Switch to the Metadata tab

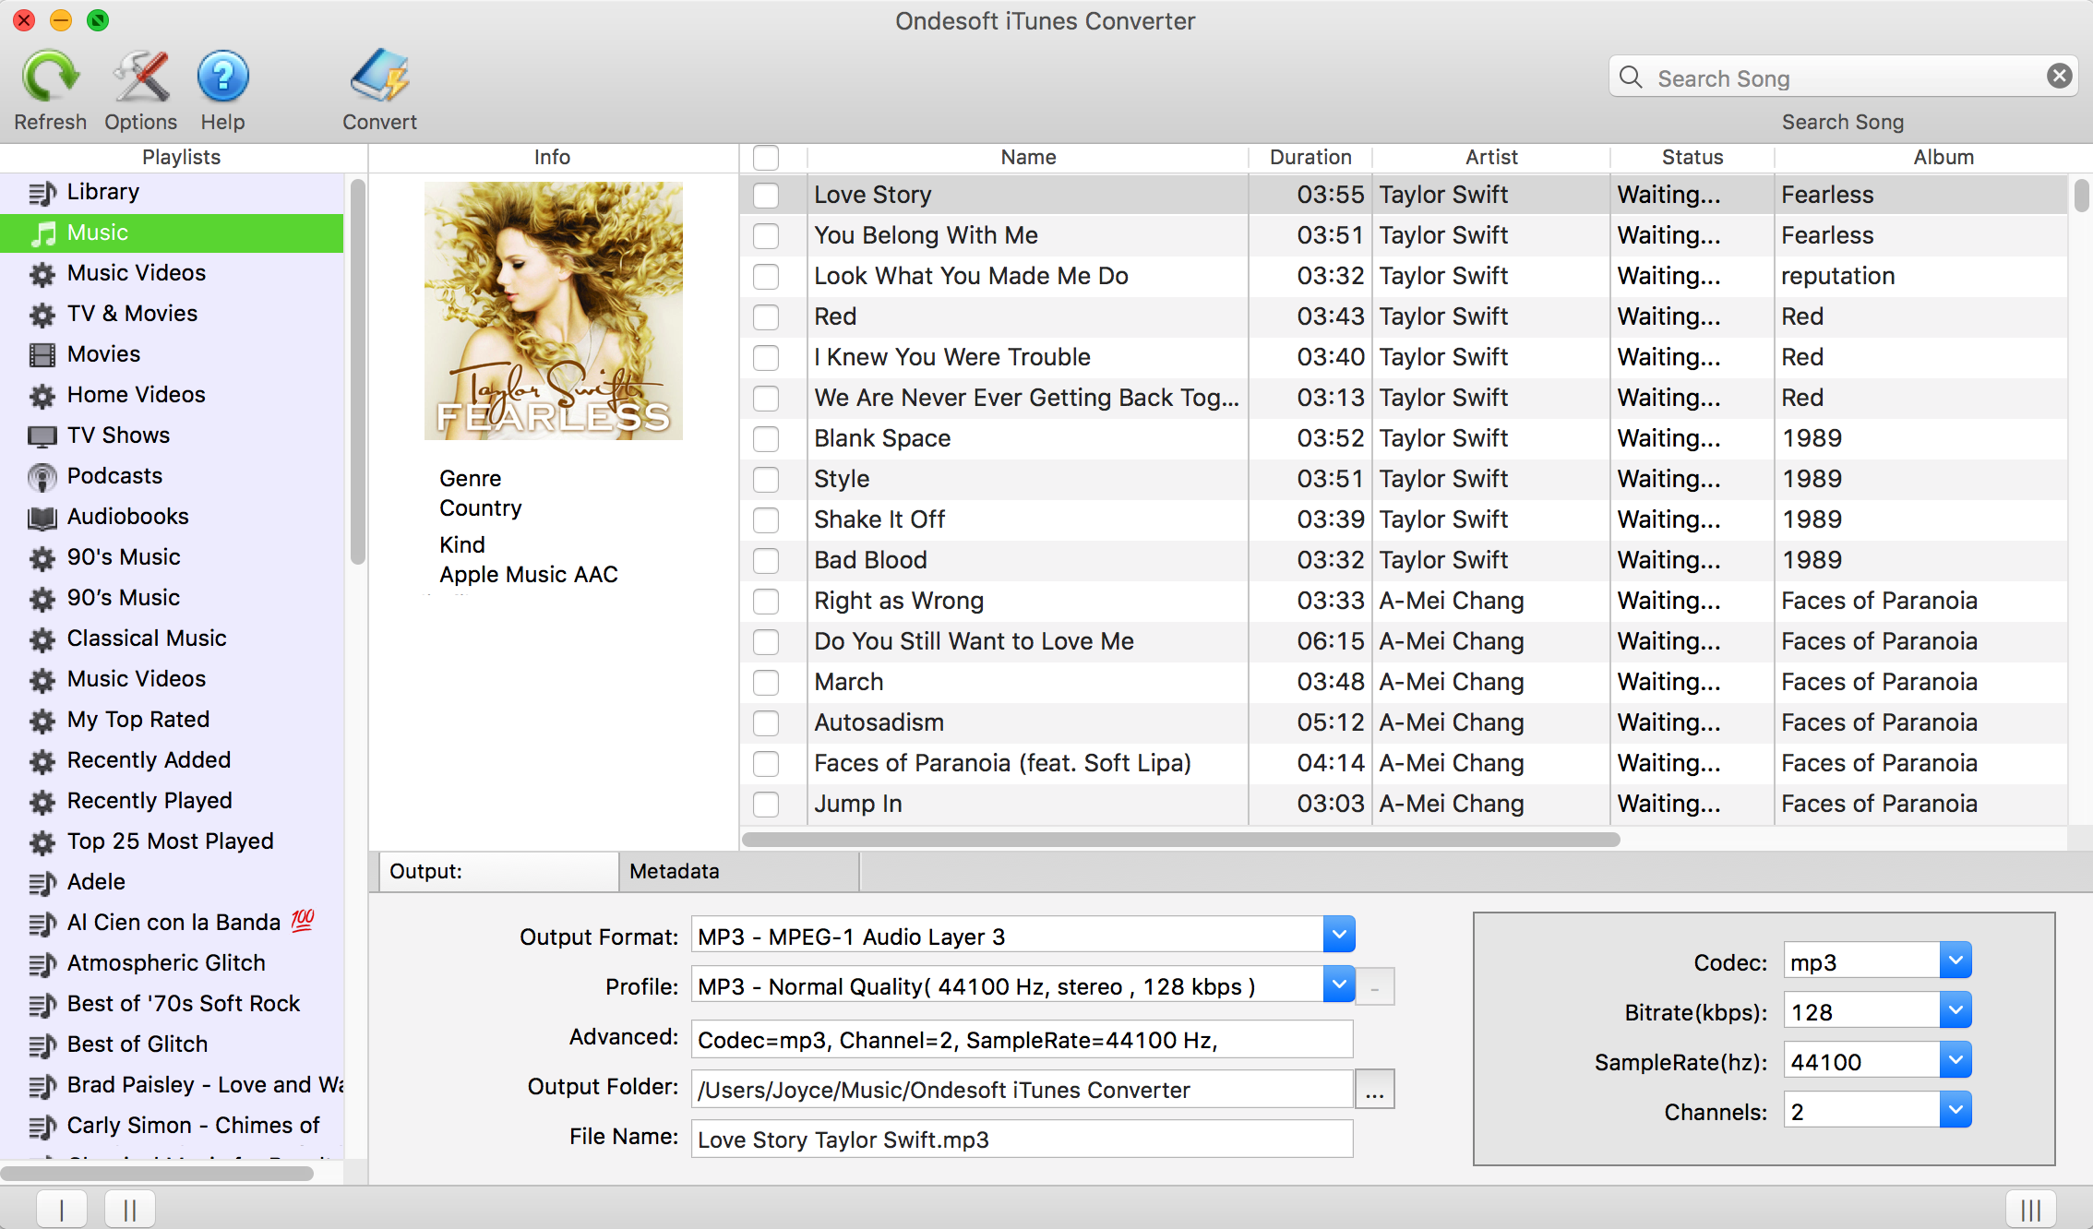point(675,869)
